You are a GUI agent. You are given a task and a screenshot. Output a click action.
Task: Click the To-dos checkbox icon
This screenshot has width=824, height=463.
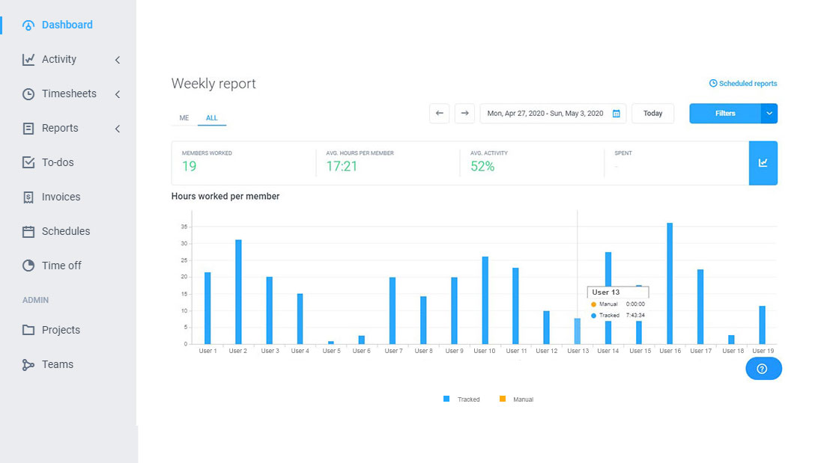pyautogui.click(x=28, y=162)
